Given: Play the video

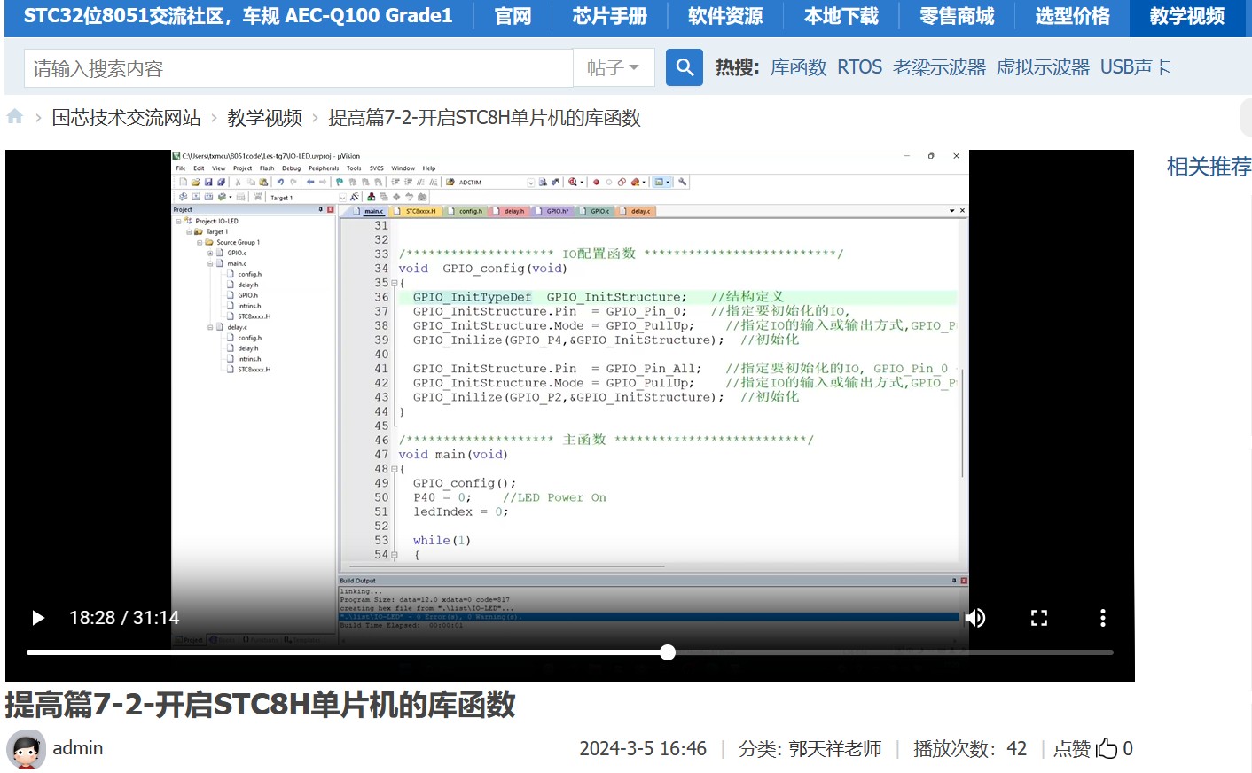Looking at the screenshot, I should pyautogui.click(x=38, y=618).
